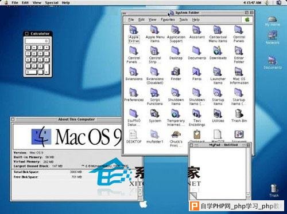
Task: Click the Mac OS 9 logo in About This Computer
Action: pyautogui.click(x=76, y=136)
